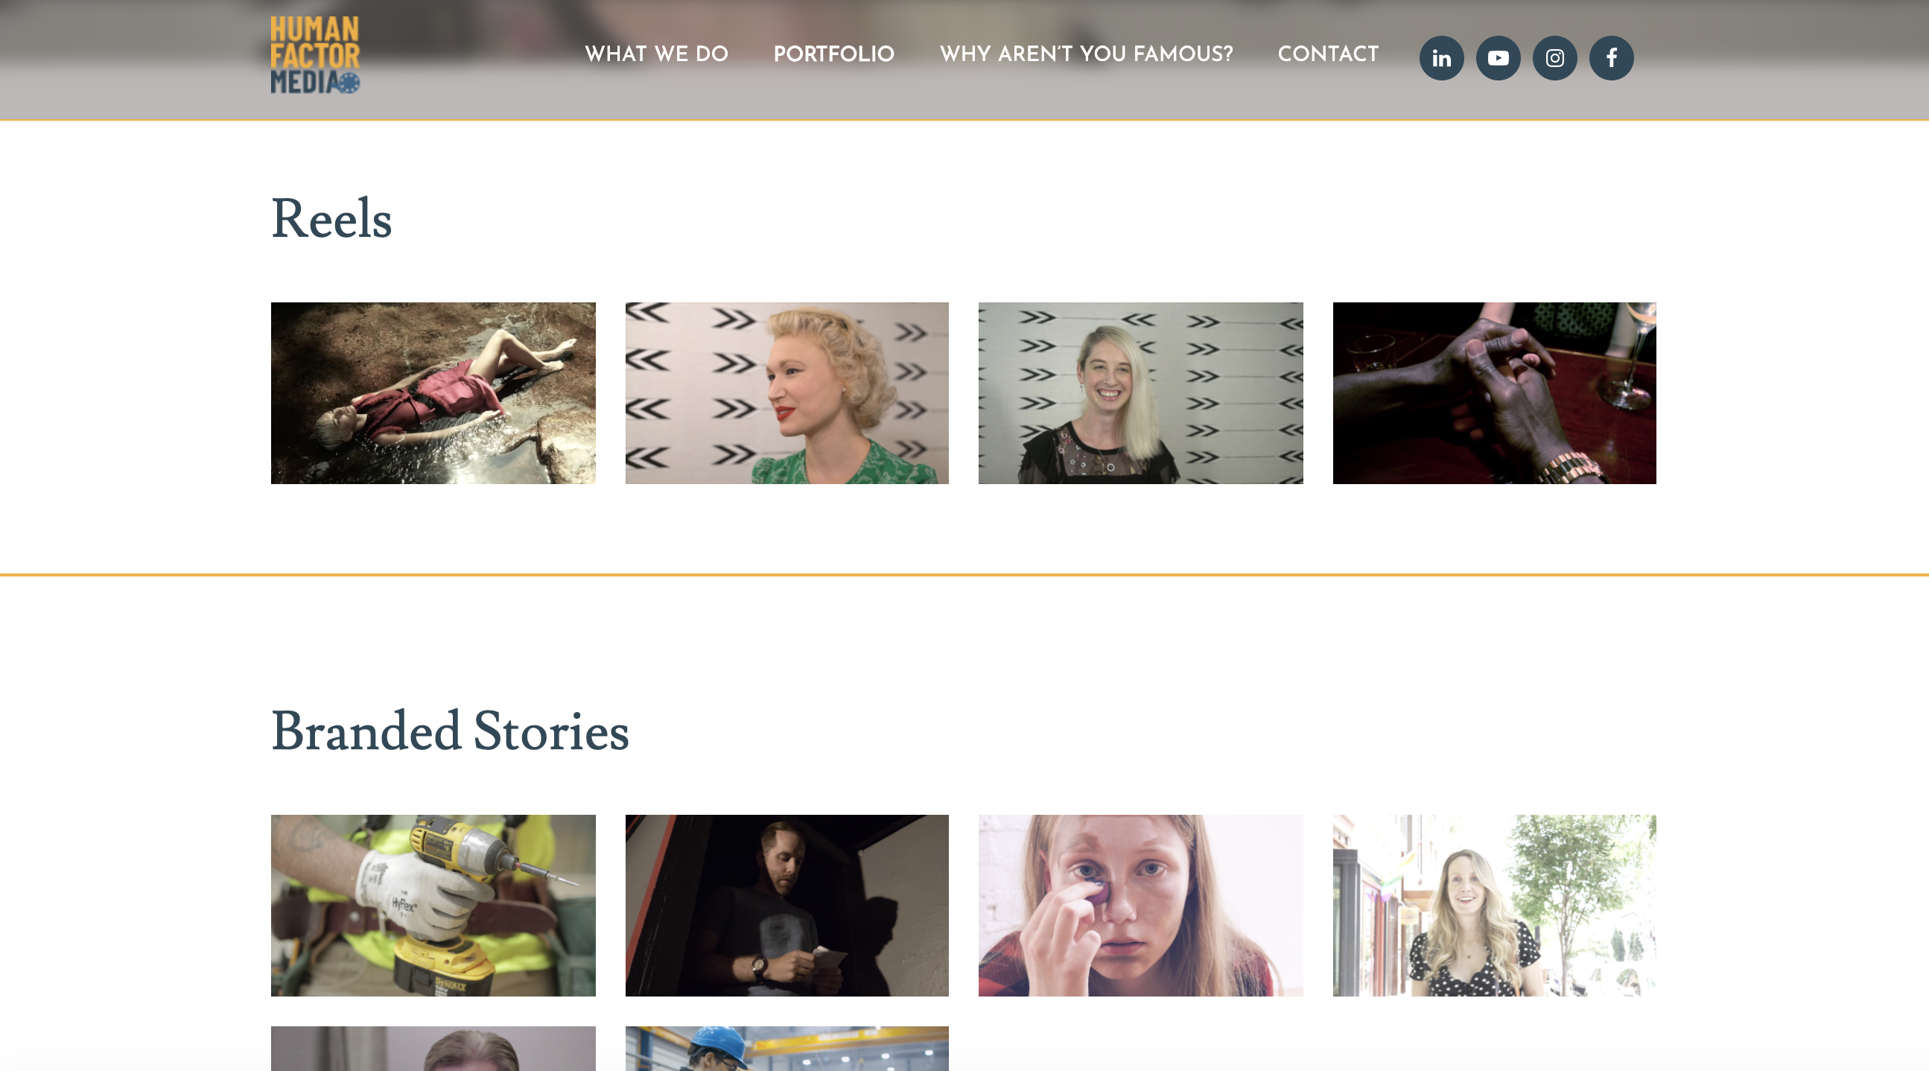
Task: Click the Human Factor Media logo
Action: click(x=315, y=54)
